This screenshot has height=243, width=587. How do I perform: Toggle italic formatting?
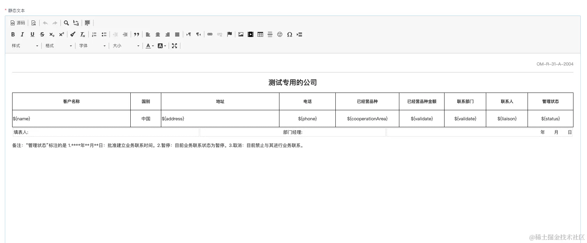23,34
